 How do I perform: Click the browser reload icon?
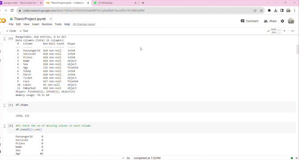12,10
